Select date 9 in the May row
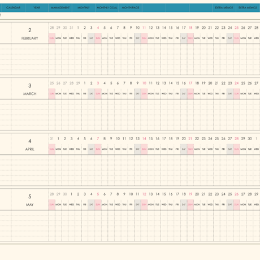 pyautogui.click(x=124, y=194)
